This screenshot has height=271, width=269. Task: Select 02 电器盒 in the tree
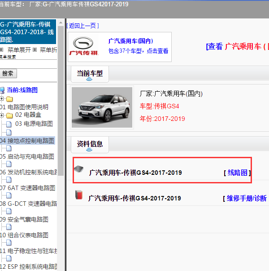pos(28,115)
